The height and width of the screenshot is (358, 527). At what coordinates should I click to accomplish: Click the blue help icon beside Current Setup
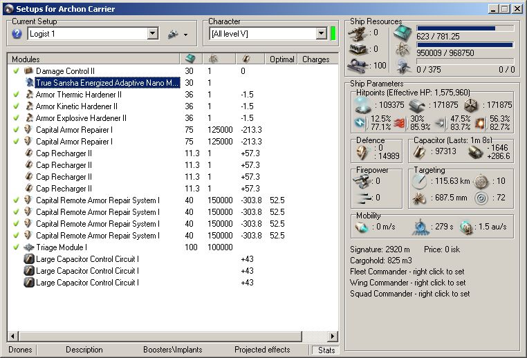point(17,34)
